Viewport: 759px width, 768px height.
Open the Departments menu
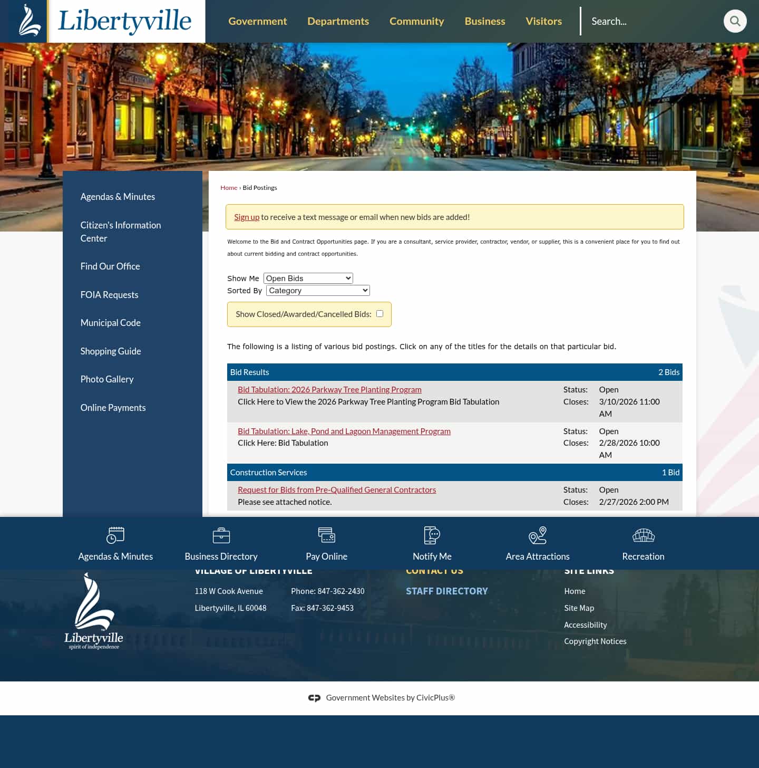click(x=338, y=21)
